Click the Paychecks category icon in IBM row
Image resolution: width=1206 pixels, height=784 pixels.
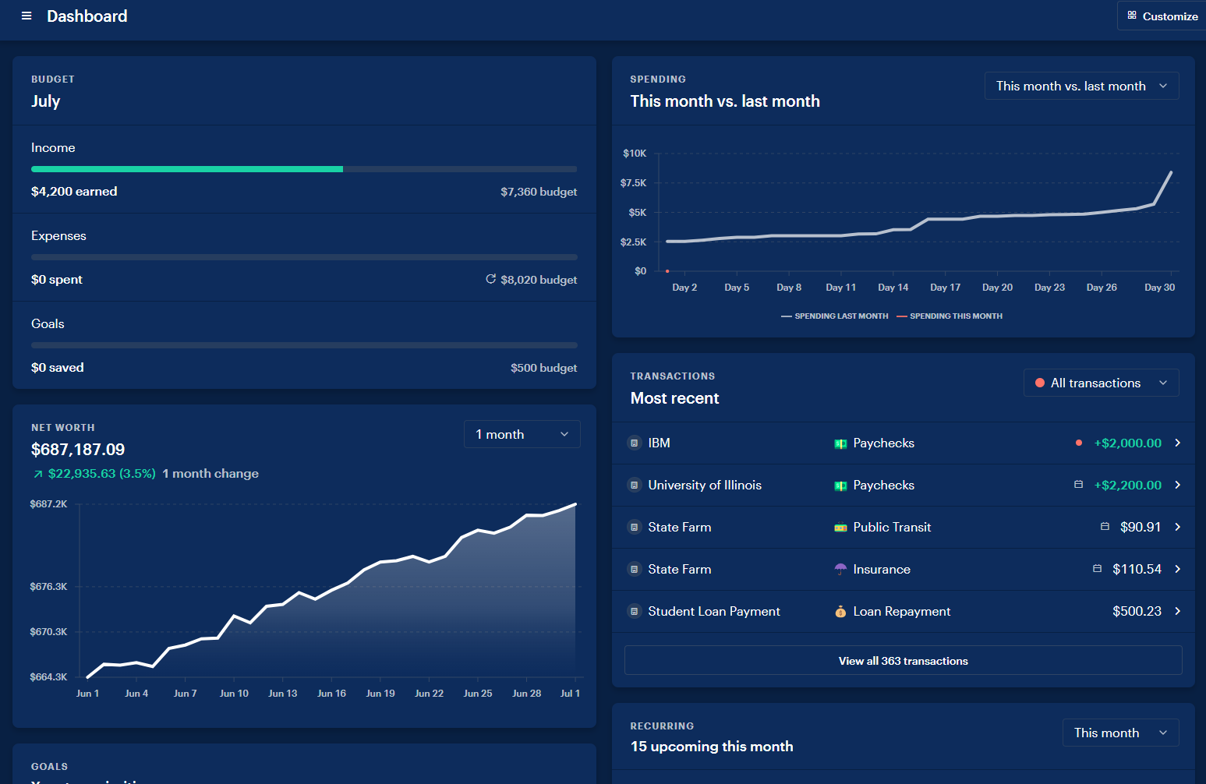pyautogui.click(x=840, y=443)
